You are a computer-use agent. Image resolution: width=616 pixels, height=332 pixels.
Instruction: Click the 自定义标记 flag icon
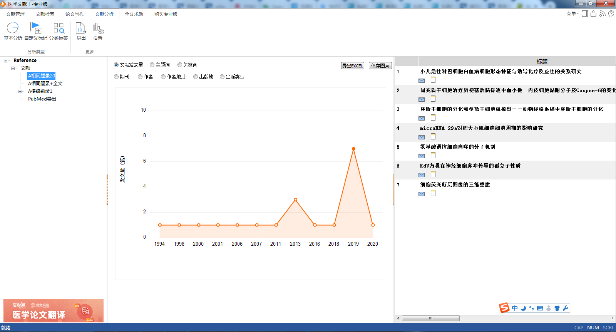pos(36,29)
